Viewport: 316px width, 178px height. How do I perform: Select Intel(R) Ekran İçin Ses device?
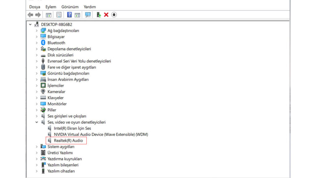[72, 128]
